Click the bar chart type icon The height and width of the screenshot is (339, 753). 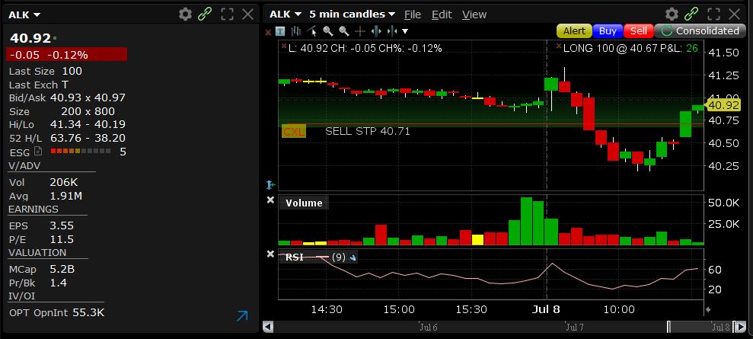(296, 32)
